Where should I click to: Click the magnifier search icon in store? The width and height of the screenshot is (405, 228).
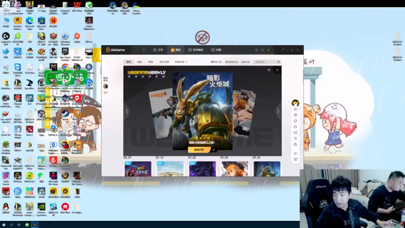click(278, 62)
